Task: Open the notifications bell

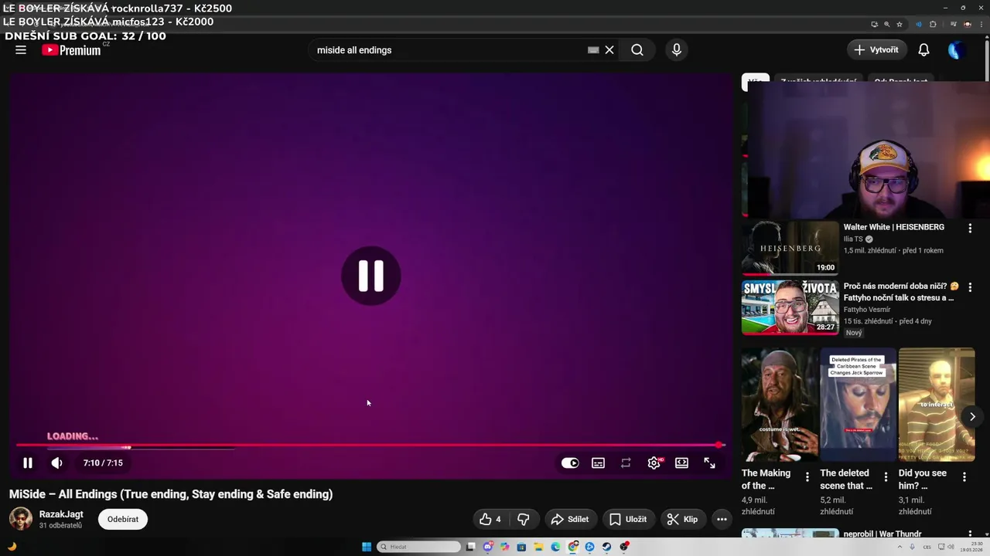Action: pos(923,50)
